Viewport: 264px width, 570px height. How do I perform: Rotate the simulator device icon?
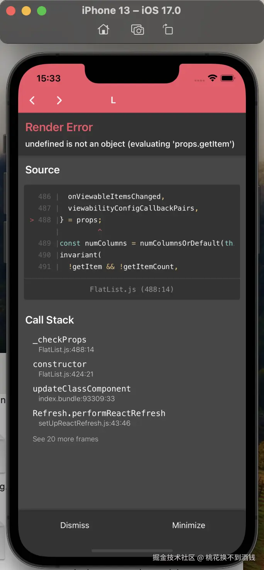(x=168, y=29)
